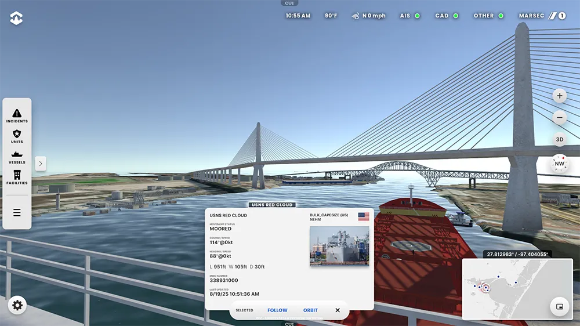
Task: Click the AIS status indicator
Action: click(410, 16)
